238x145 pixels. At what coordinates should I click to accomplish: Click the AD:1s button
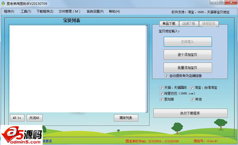(x=17, y=118)
